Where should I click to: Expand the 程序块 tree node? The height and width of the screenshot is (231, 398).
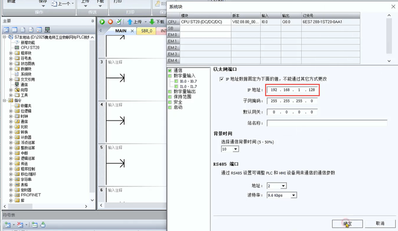click(x=11, y=53)
